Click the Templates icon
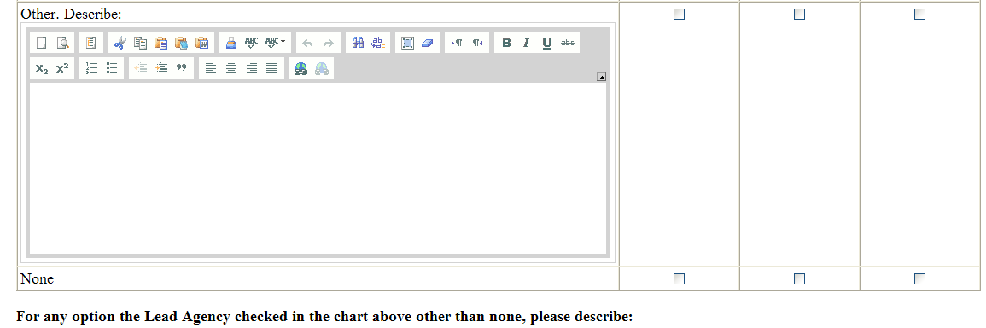The width and height of the screenshot is (986, 328). (91, 43)
